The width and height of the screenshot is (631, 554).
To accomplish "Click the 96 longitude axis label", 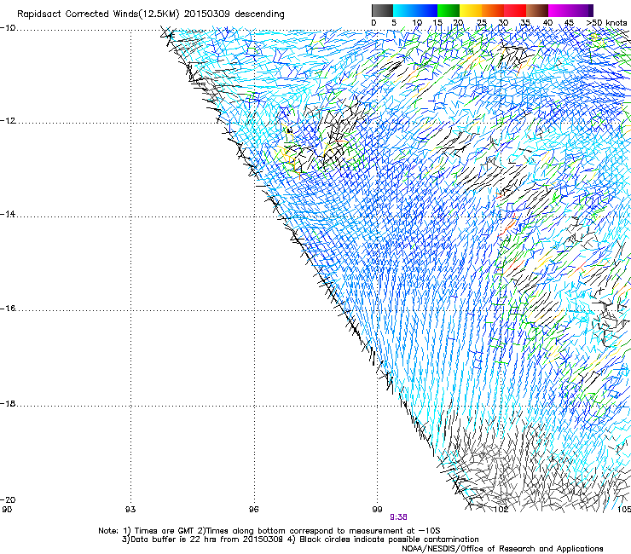I will pyautogui.click(x=253, y=510).
